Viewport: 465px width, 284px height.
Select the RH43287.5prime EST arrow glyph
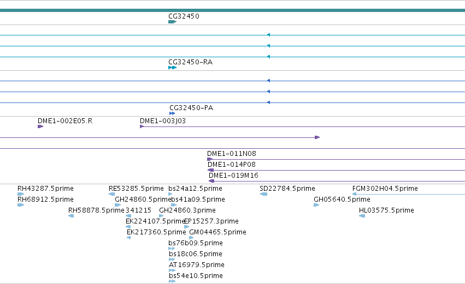tap(21, 195)
